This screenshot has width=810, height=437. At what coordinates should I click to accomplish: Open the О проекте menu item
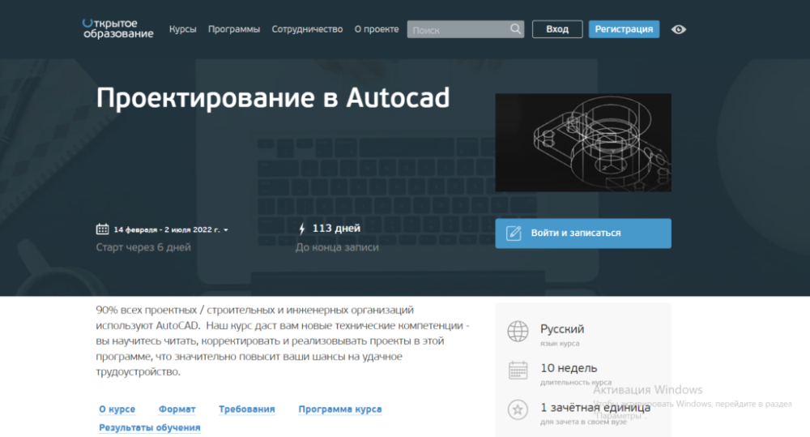click(377, 29)
